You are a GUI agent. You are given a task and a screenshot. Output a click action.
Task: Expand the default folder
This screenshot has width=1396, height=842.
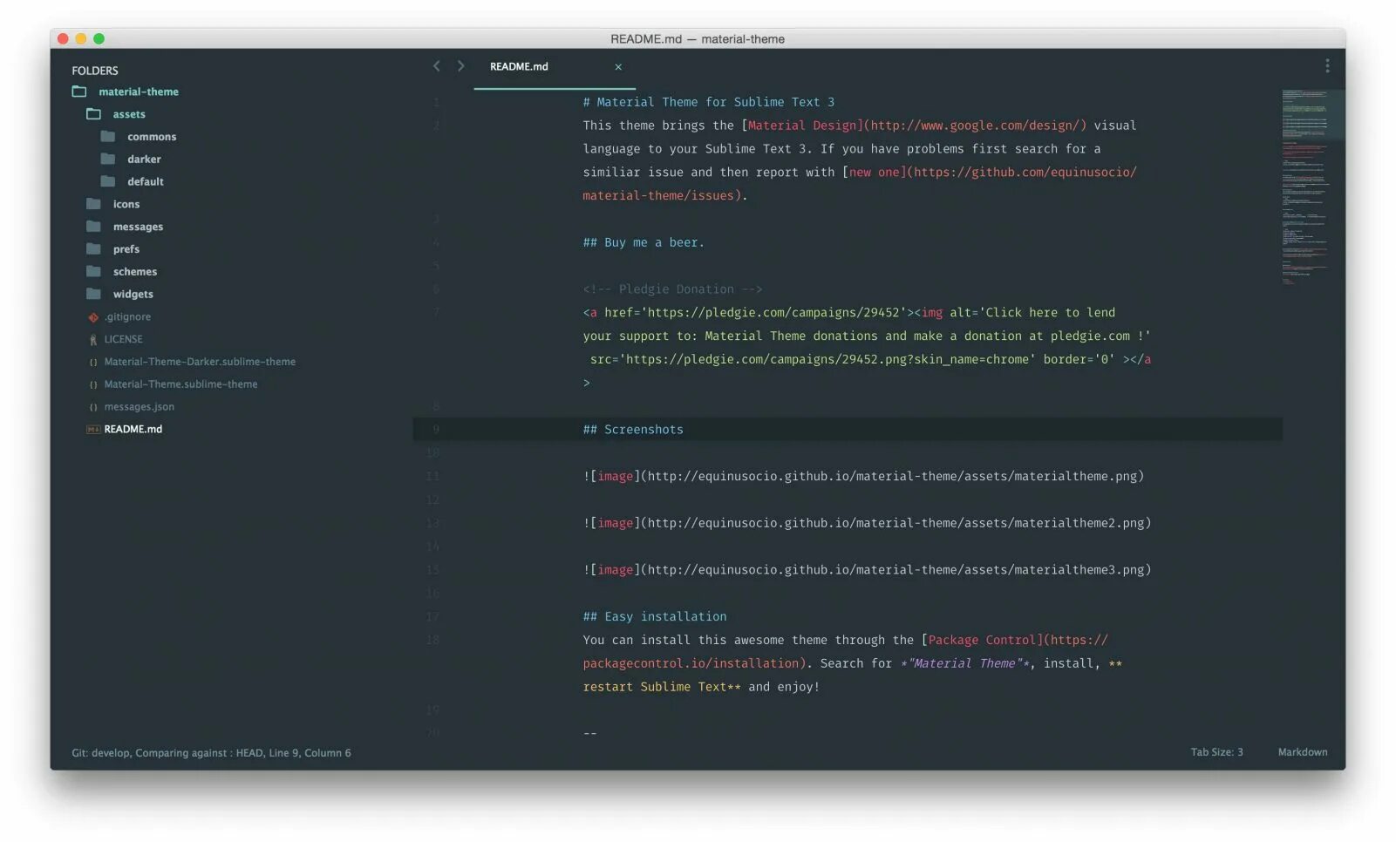click(146, 181)
